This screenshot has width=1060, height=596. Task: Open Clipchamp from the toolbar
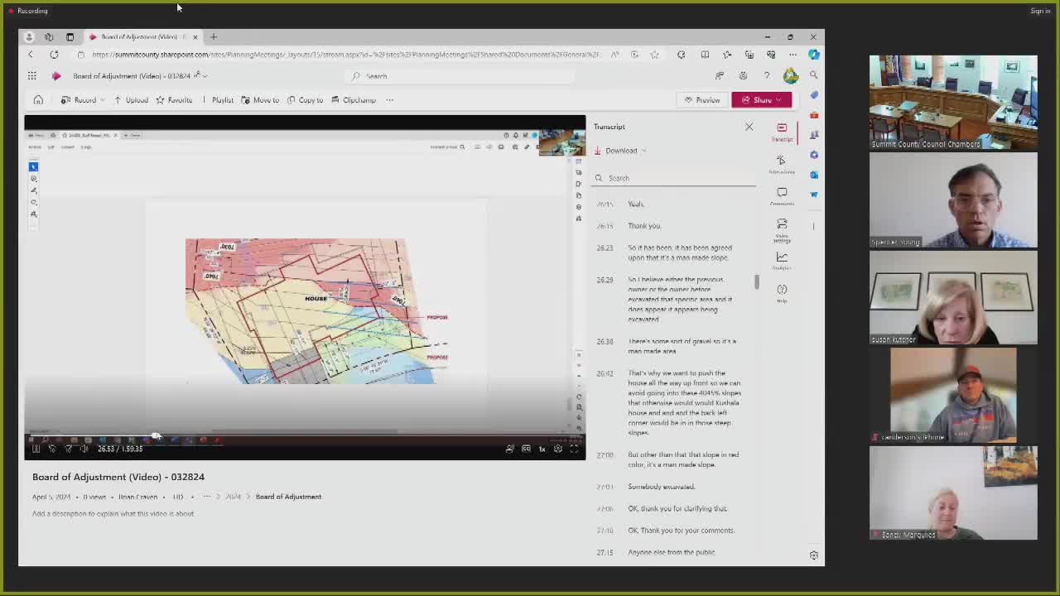[x=354, y=100]
